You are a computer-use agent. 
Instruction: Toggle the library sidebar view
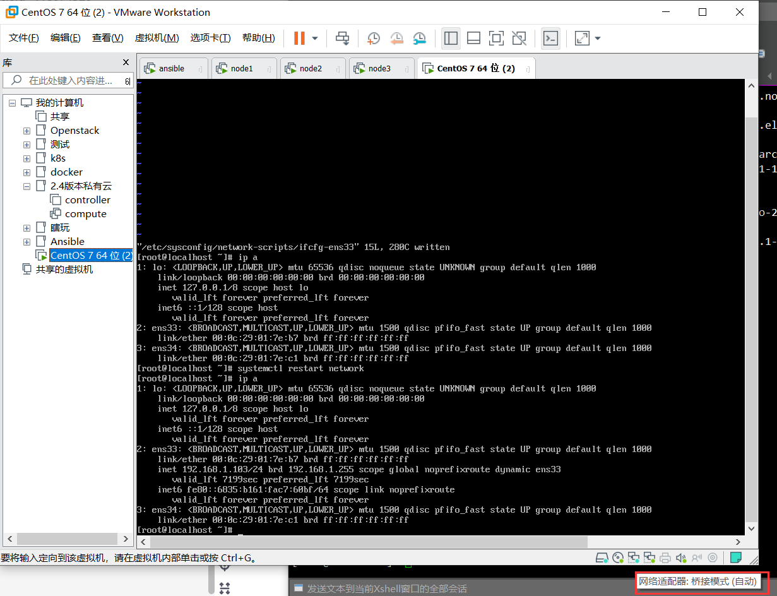click(x=451, y=38)
